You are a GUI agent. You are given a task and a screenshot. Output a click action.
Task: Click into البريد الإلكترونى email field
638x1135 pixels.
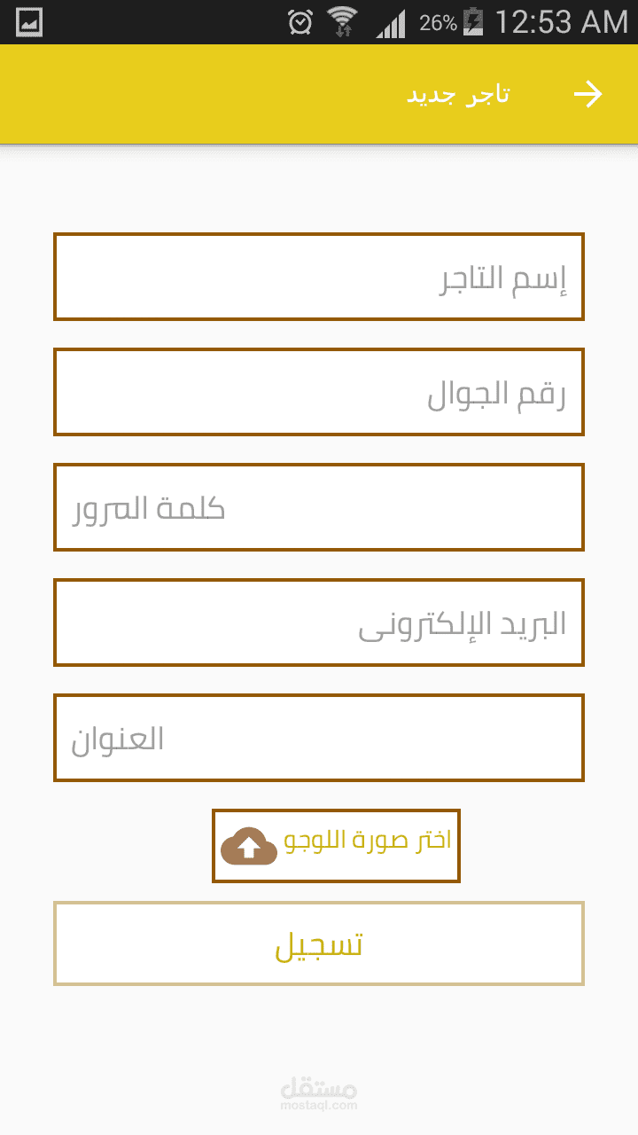[319, 622]
